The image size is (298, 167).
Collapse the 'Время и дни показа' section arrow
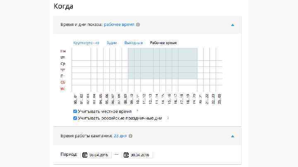233,25
